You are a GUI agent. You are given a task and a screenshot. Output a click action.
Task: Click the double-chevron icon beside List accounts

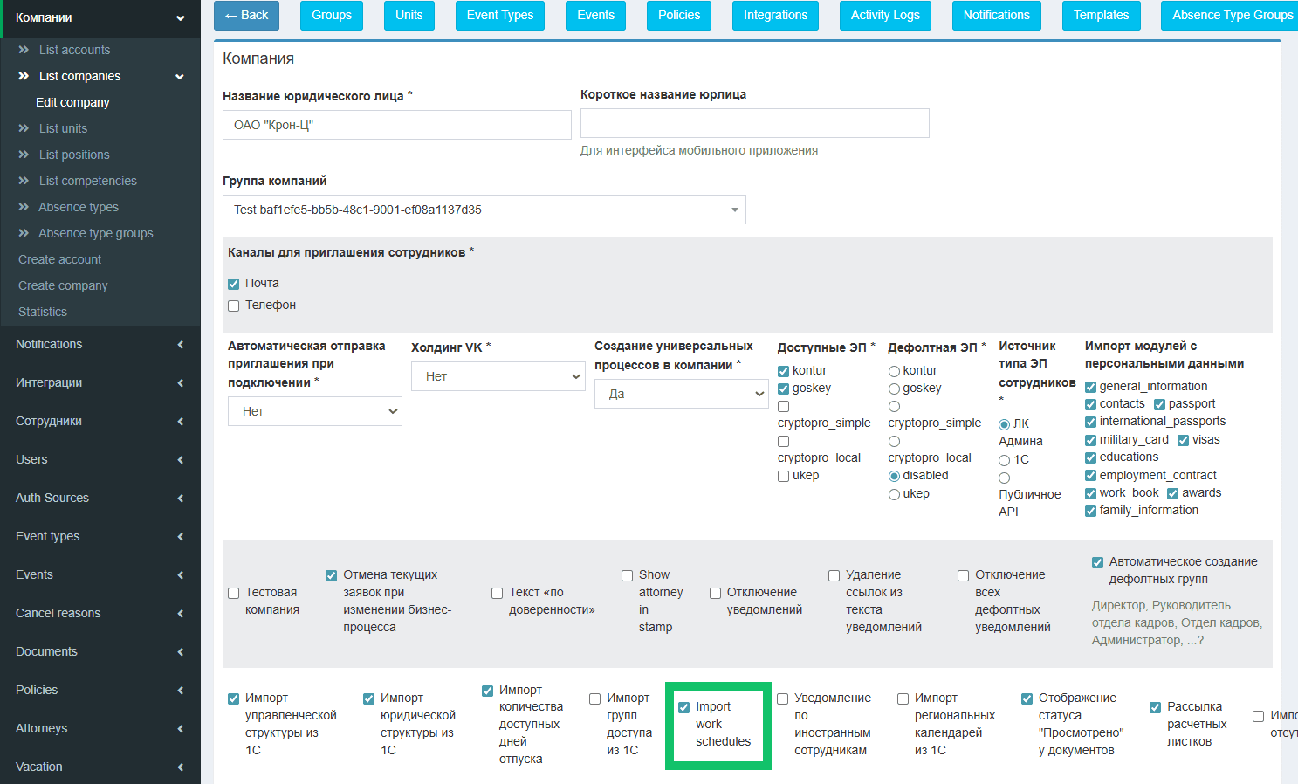tap(24, 50)
